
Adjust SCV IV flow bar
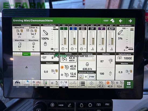(x=93, y=38)
